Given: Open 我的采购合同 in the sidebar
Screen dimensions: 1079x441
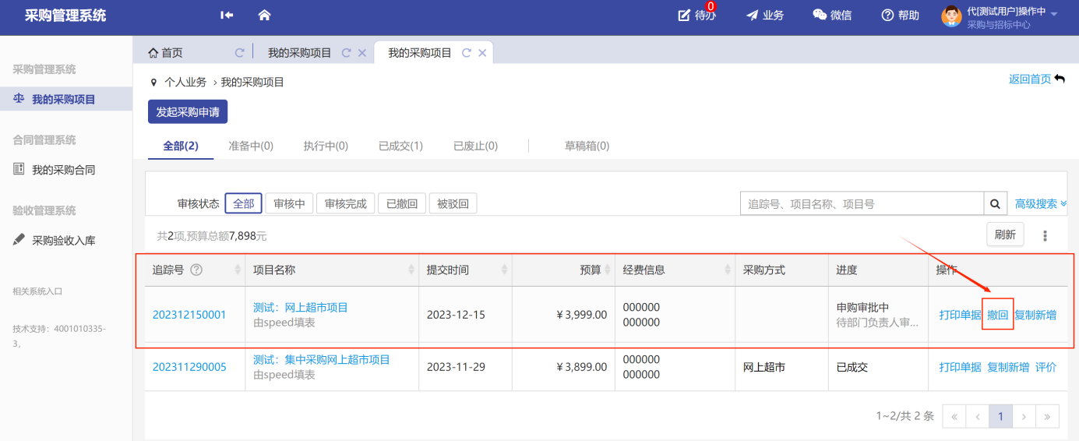Looking at the screenshot, I should 63,170.
